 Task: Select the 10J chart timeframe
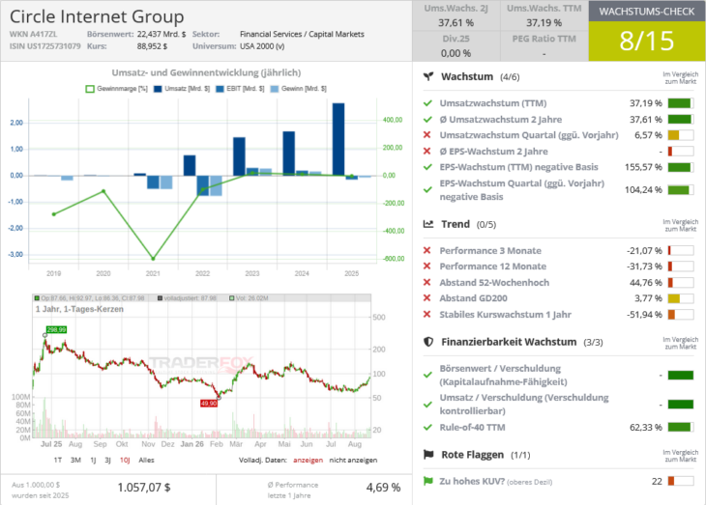pos(125,460)
